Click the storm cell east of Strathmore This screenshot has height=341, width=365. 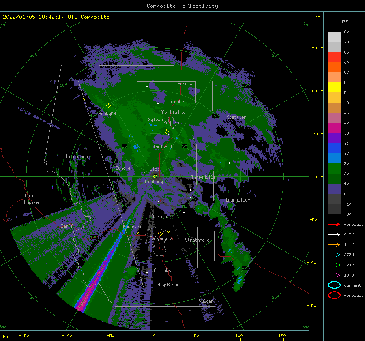(x=236, y=256)
